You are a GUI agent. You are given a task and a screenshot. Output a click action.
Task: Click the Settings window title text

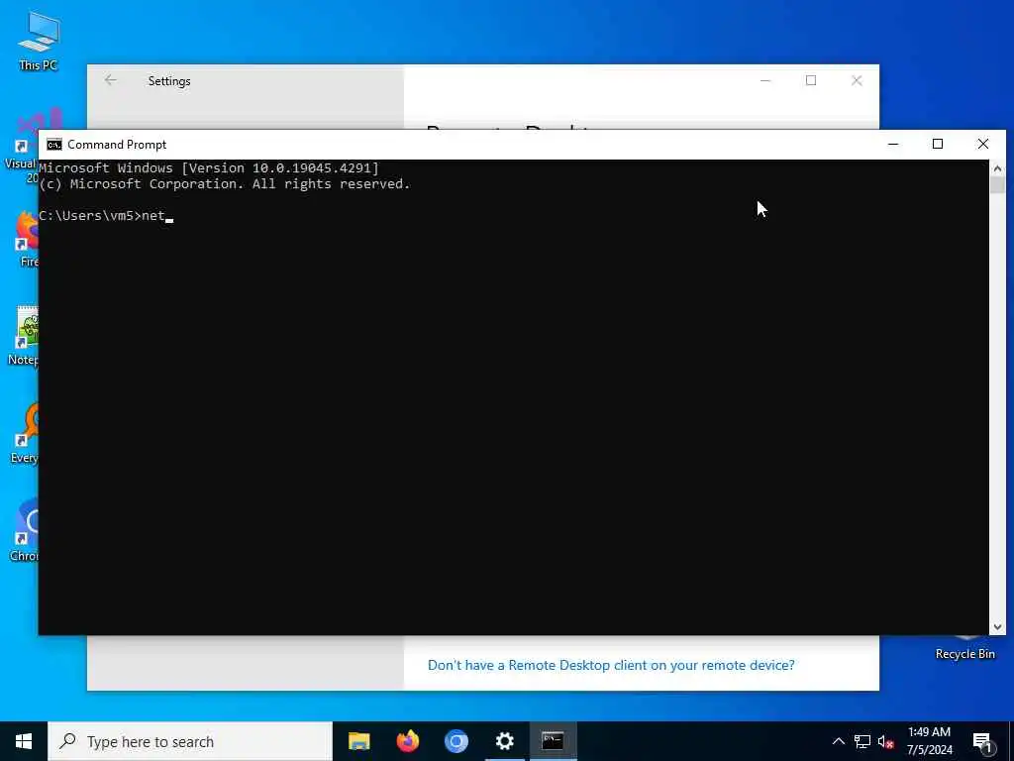pos(168,81)
